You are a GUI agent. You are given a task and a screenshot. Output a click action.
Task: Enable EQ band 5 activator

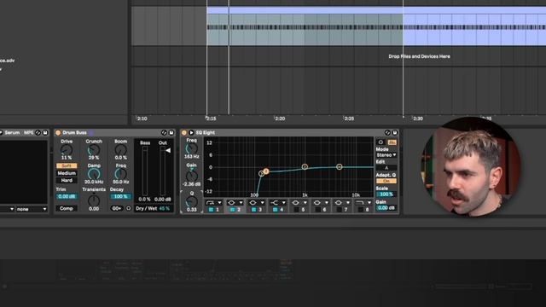pyautogui.click(x=296, y=210)
